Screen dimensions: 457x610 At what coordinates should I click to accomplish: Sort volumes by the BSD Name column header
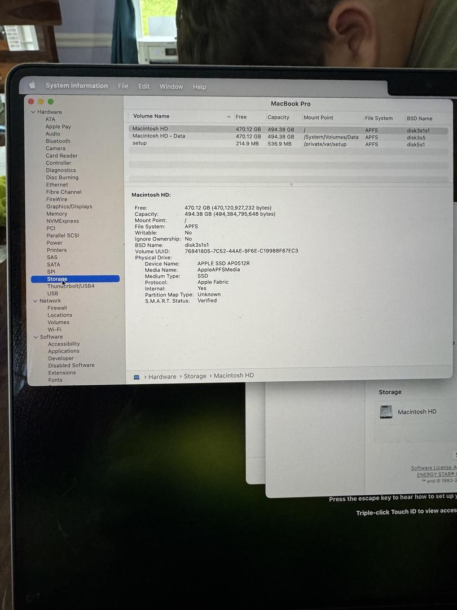point(419,119)
